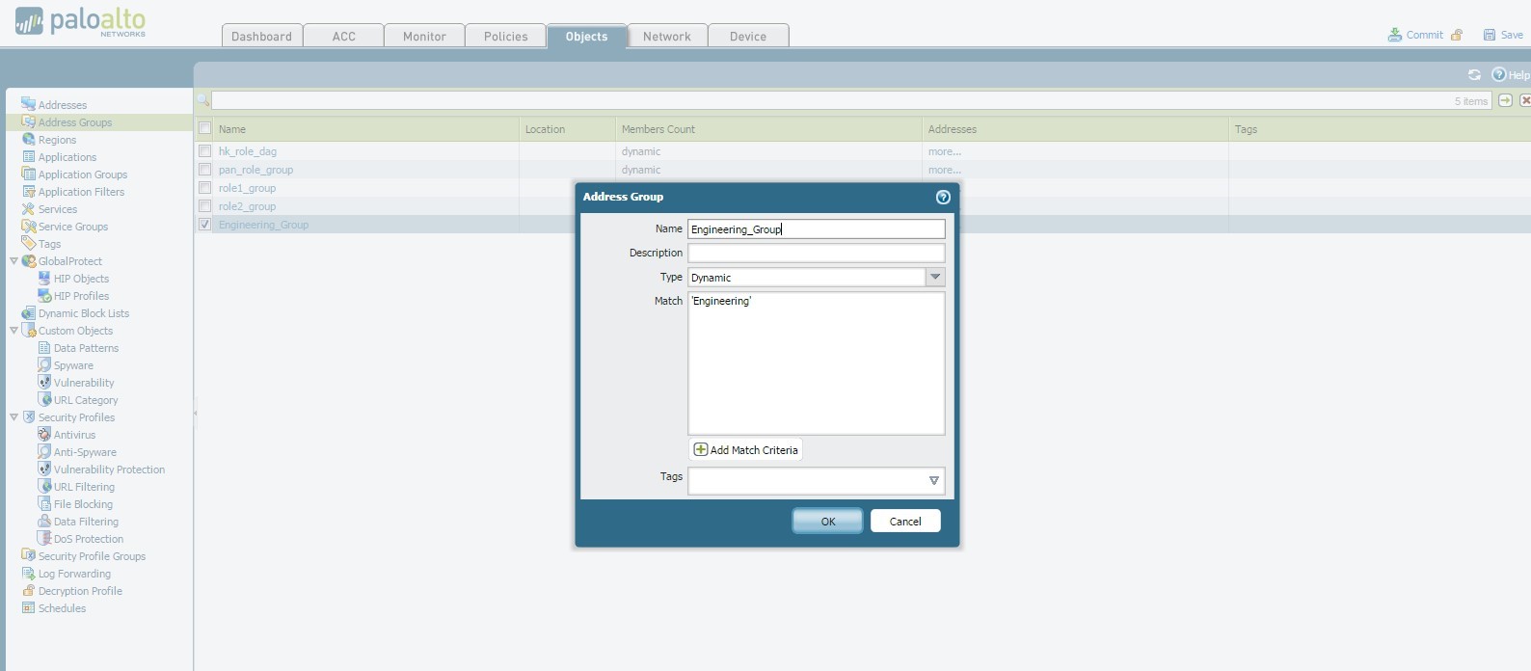
Task: Switch to the Network tab
Action: pyautogui.click(x=667, y=36)
